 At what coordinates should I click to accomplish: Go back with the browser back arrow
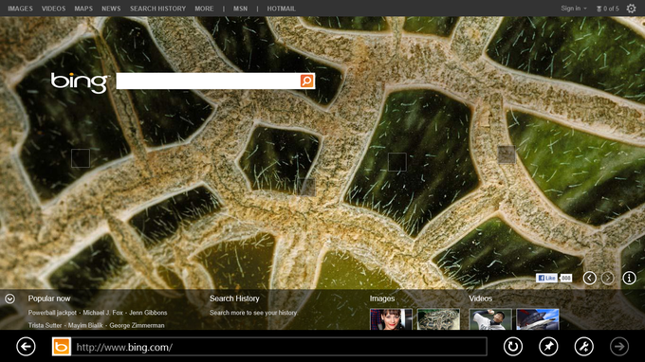pyautogui.click(x=26, y=347)
